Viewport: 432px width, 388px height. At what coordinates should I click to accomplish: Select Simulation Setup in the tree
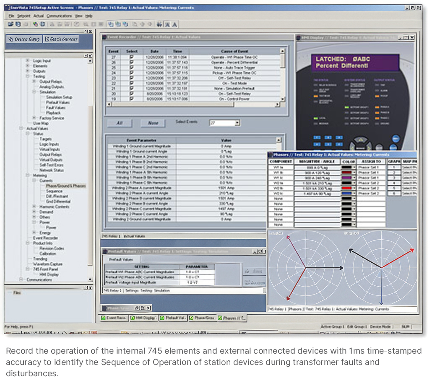(59, 97)
